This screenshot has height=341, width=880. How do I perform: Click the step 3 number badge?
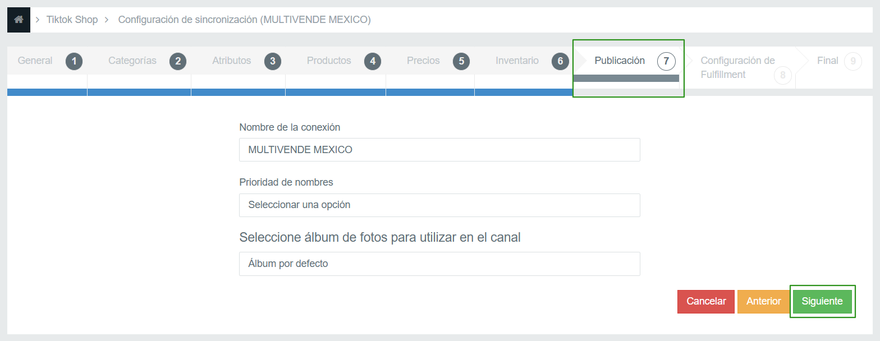[x=273, y=61]
